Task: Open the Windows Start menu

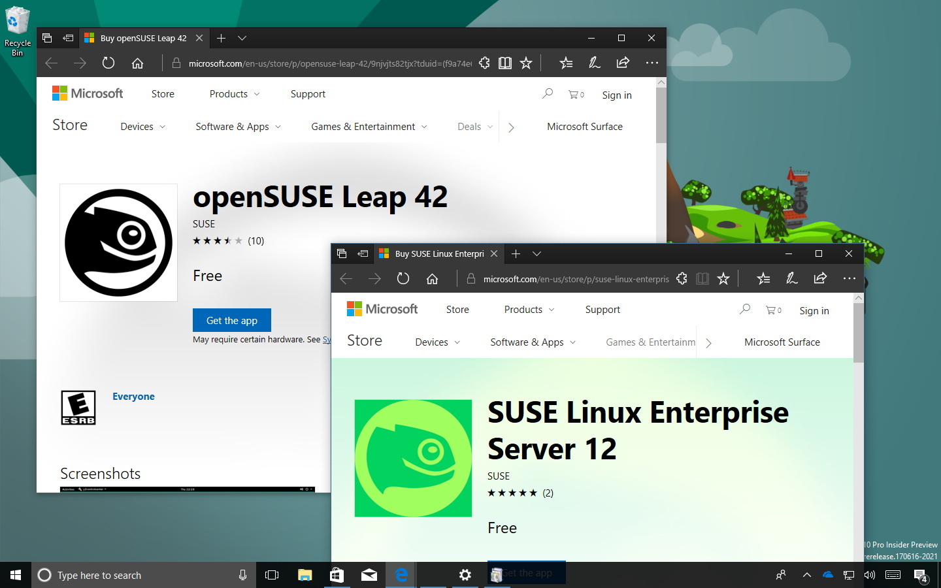Action: tap(16, 575)
